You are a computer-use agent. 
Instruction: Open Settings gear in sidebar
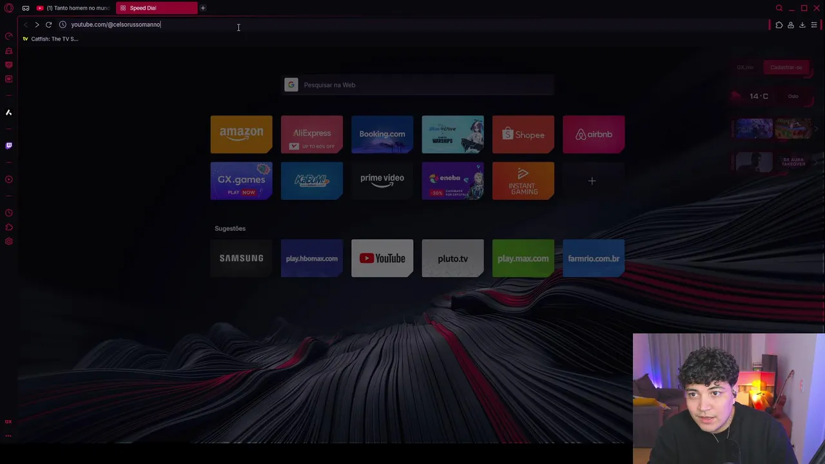pos(9,241)
